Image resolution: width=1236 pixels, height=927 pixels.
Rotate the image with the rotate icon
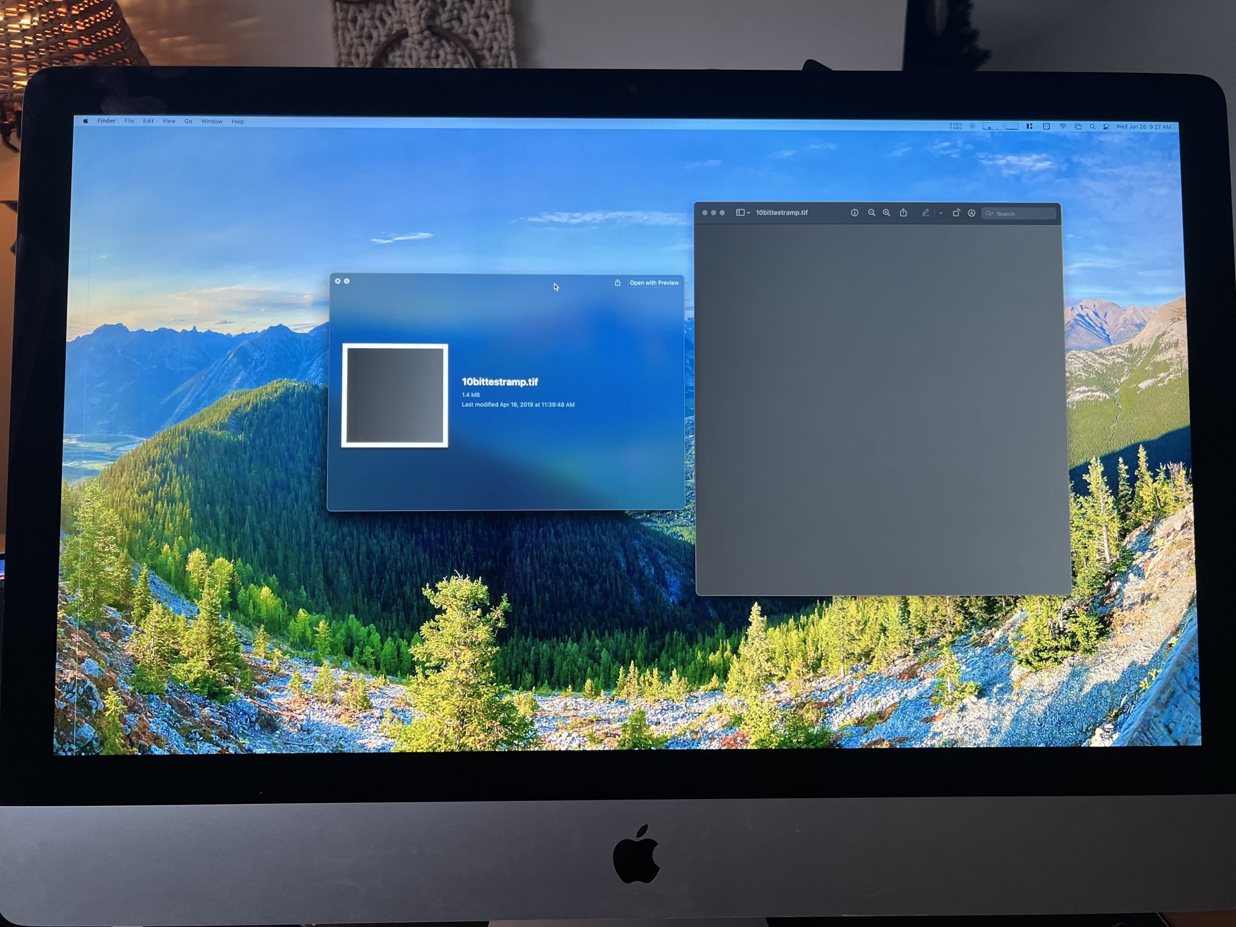click(x=956, y=213)
